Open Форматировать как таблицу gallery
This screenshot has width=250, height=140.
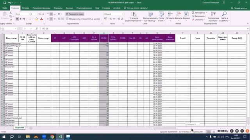[x=150, y=17]
